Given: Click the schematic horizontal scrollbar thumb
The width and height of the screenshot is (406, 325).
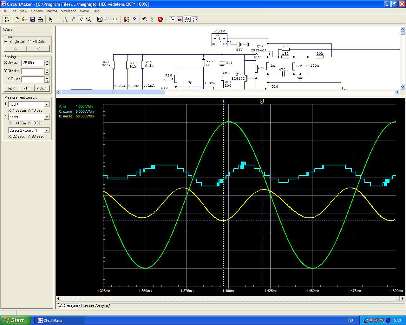Looking at the screenshot, I should tap(113, 92).
